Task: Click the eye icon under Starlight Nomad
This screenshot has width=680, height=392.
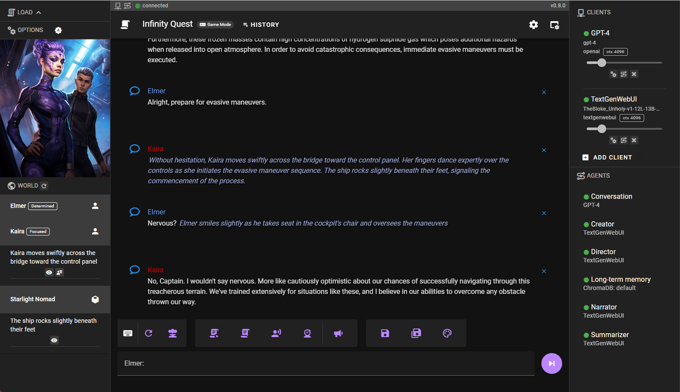Action: coord(54,340)
